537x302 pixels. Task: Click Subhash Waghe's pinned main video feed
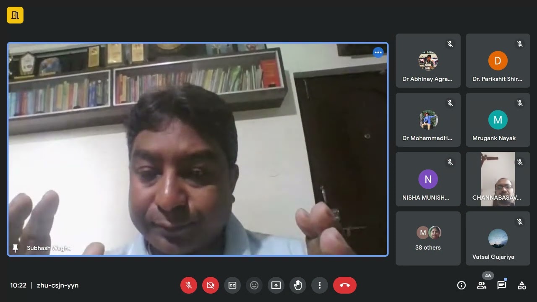point(198,149)
